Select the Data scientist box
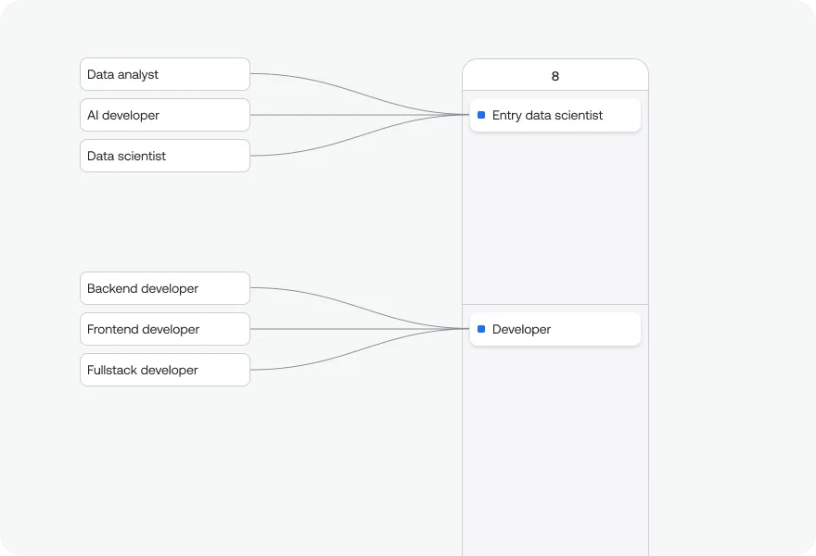The width and height of the screenshot is (816, 556). coord(165,156)
